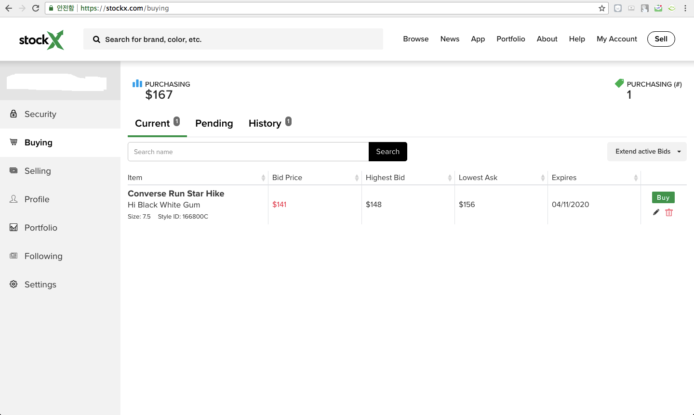Click the Selling cash icon in sidebar

13,170
